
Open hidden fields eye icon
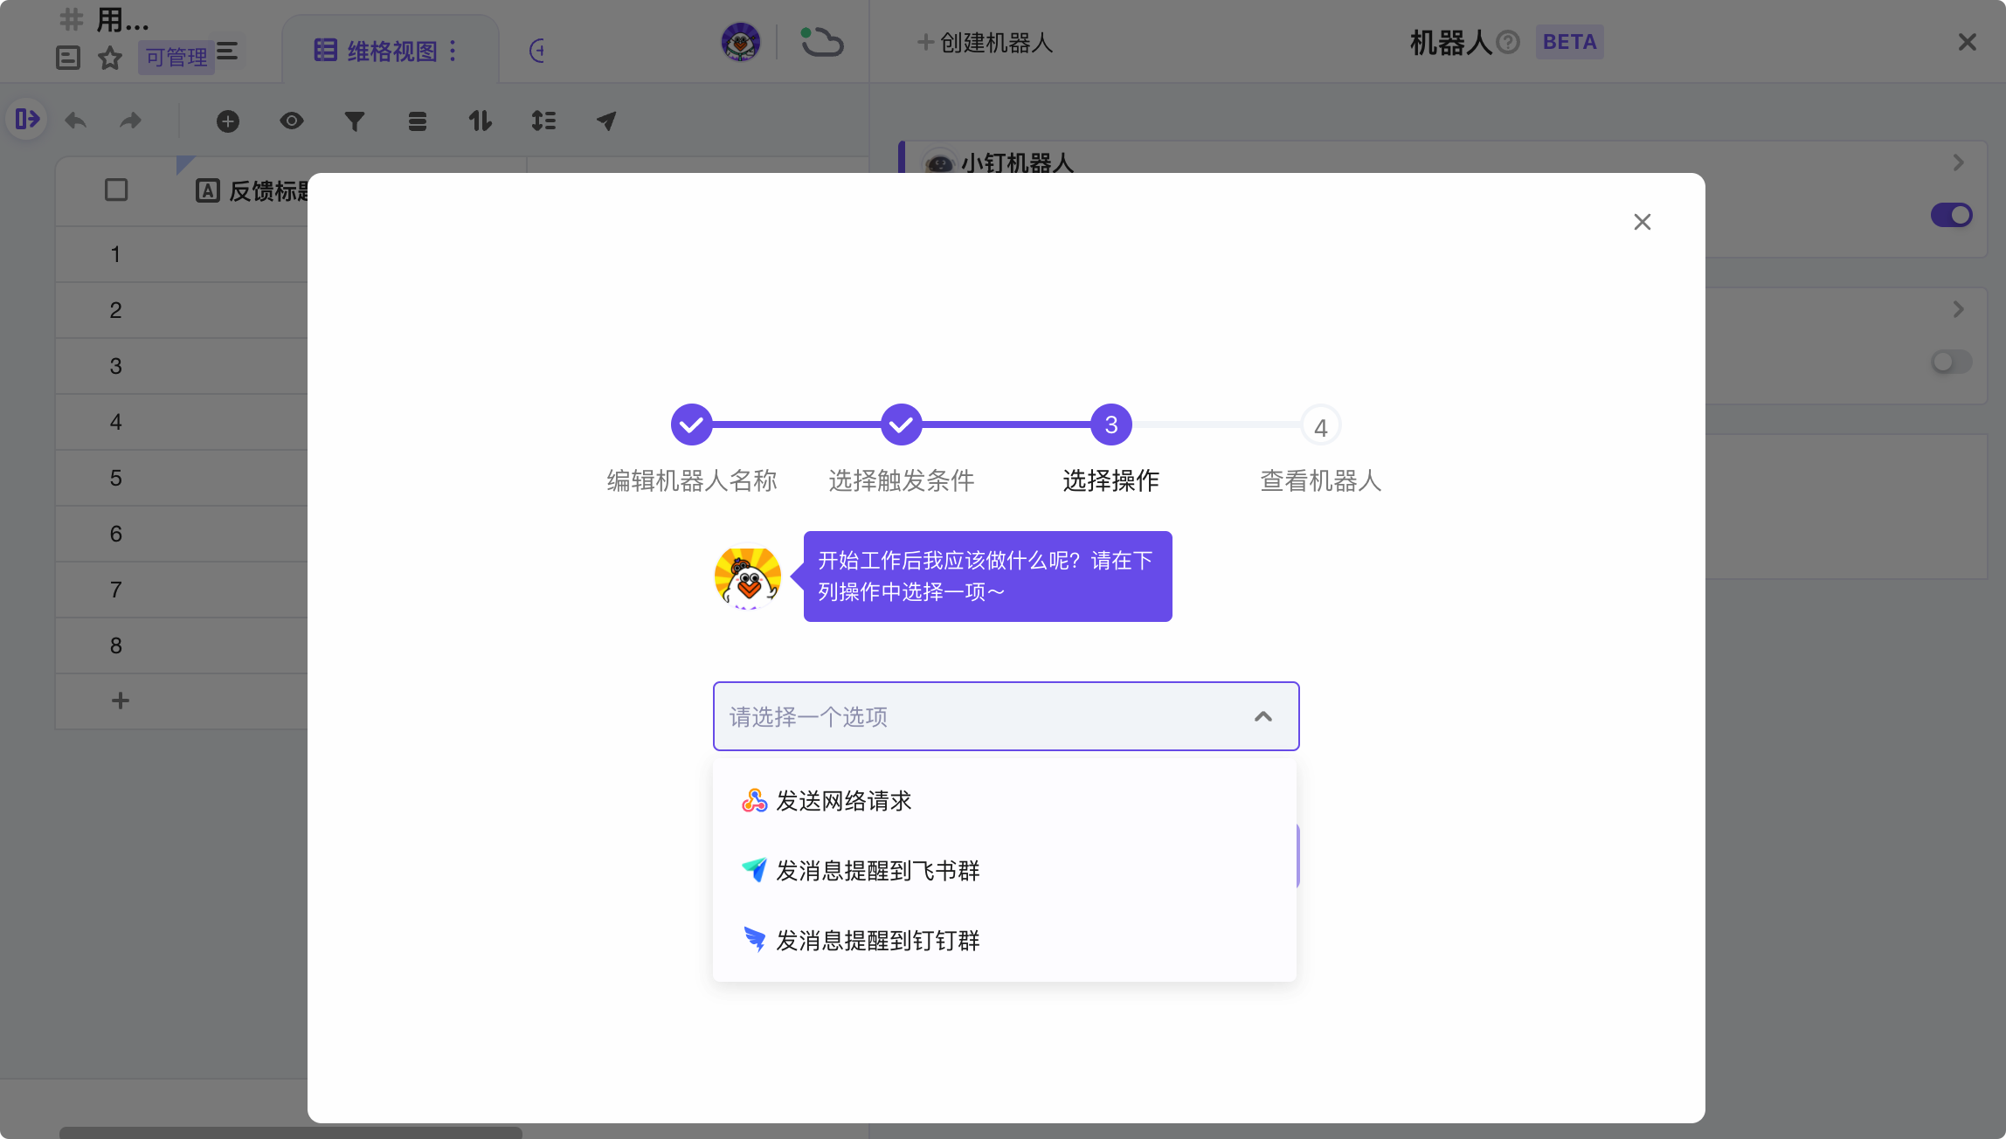pos(292,121)
